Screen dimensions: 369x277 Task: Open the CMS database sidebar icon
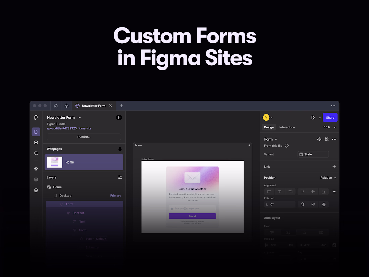pos(36,180)
